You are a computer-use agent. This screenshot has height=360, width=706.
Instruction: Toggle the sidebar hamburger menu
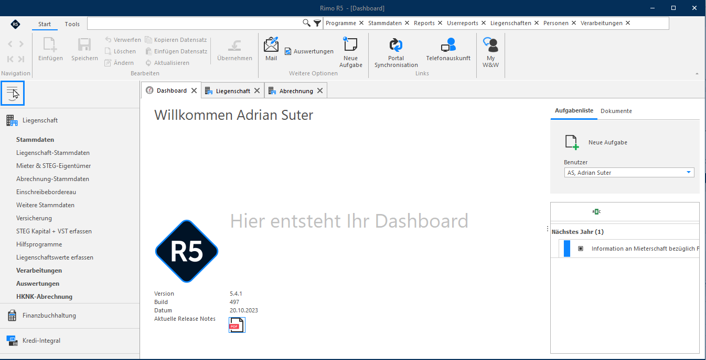tap(13, 93)
